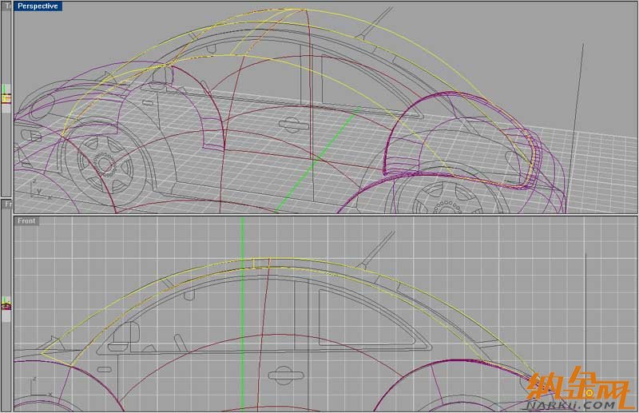Select the door handle curve in Perspective viewport
The image size is (639, 413).
tap(293, 125)
